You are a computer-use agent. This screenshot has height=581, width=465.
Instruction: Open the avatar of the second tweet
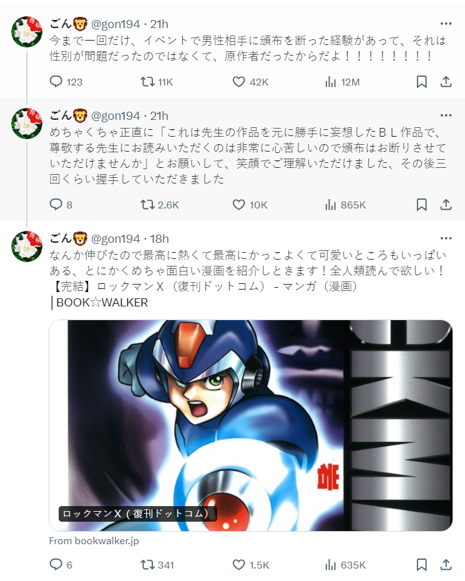coord(27,124)
